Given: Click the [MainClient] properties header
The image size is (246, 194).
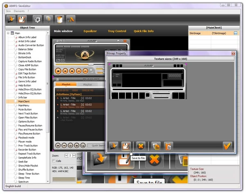Looking at the screenshot, I should pos(214,28).
